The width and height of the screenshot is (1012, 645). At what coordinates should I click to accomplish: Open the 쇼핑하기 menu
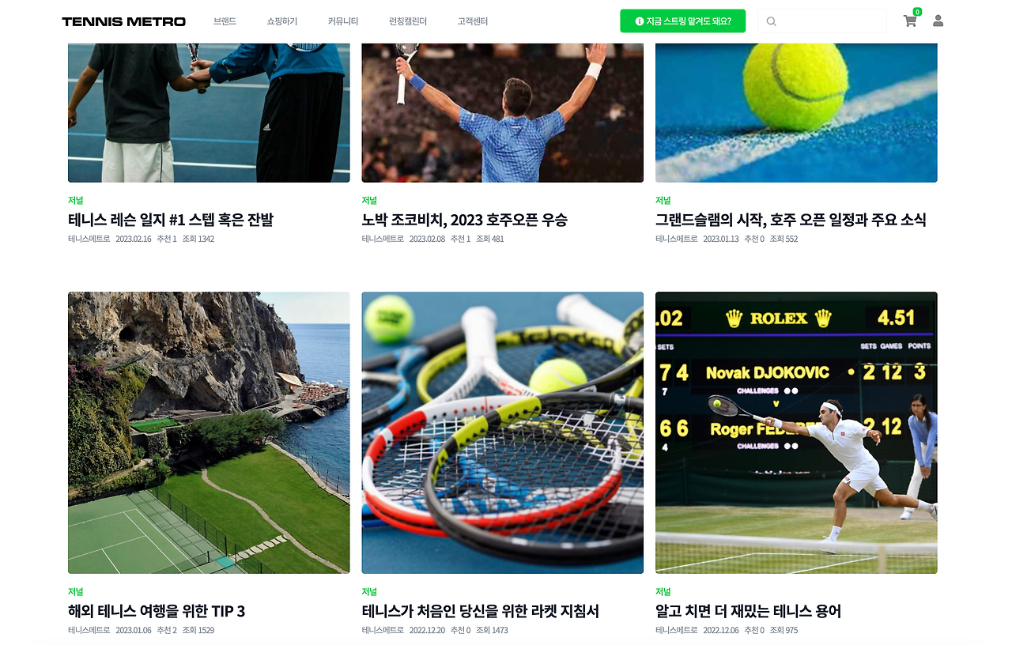282,21
